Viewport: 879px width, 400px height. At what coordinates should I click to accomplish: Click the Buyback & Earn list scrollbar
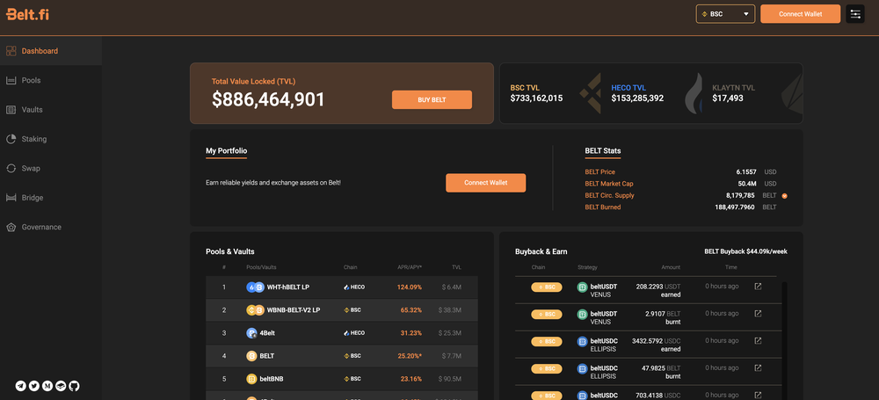coord(784,341)
